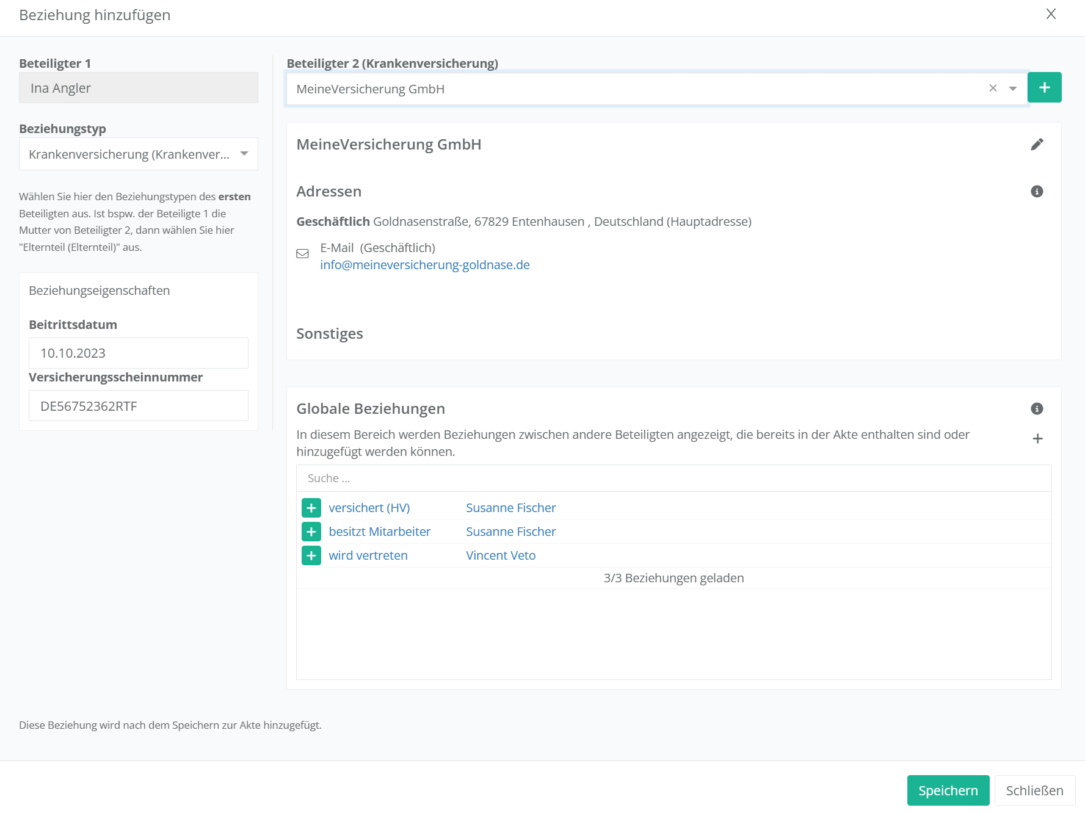This screenshot has width=1085, height=813.
Task: Open Vincent Veto link
Action: pos(501,555)
